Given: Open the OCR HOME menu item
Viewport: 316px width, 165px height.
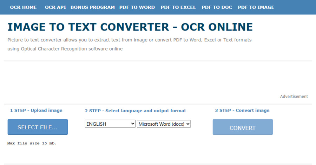Looking at the screenshot, I should tap(24, 7).
